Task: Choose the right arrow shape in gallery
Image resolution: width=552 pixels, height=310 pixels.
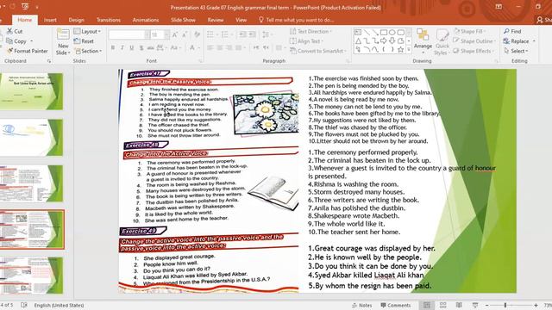Action: click(x=384, y=41)
